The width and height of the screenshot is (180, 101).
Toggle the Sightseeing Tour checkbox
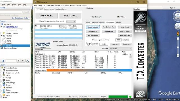coord(1,27)
